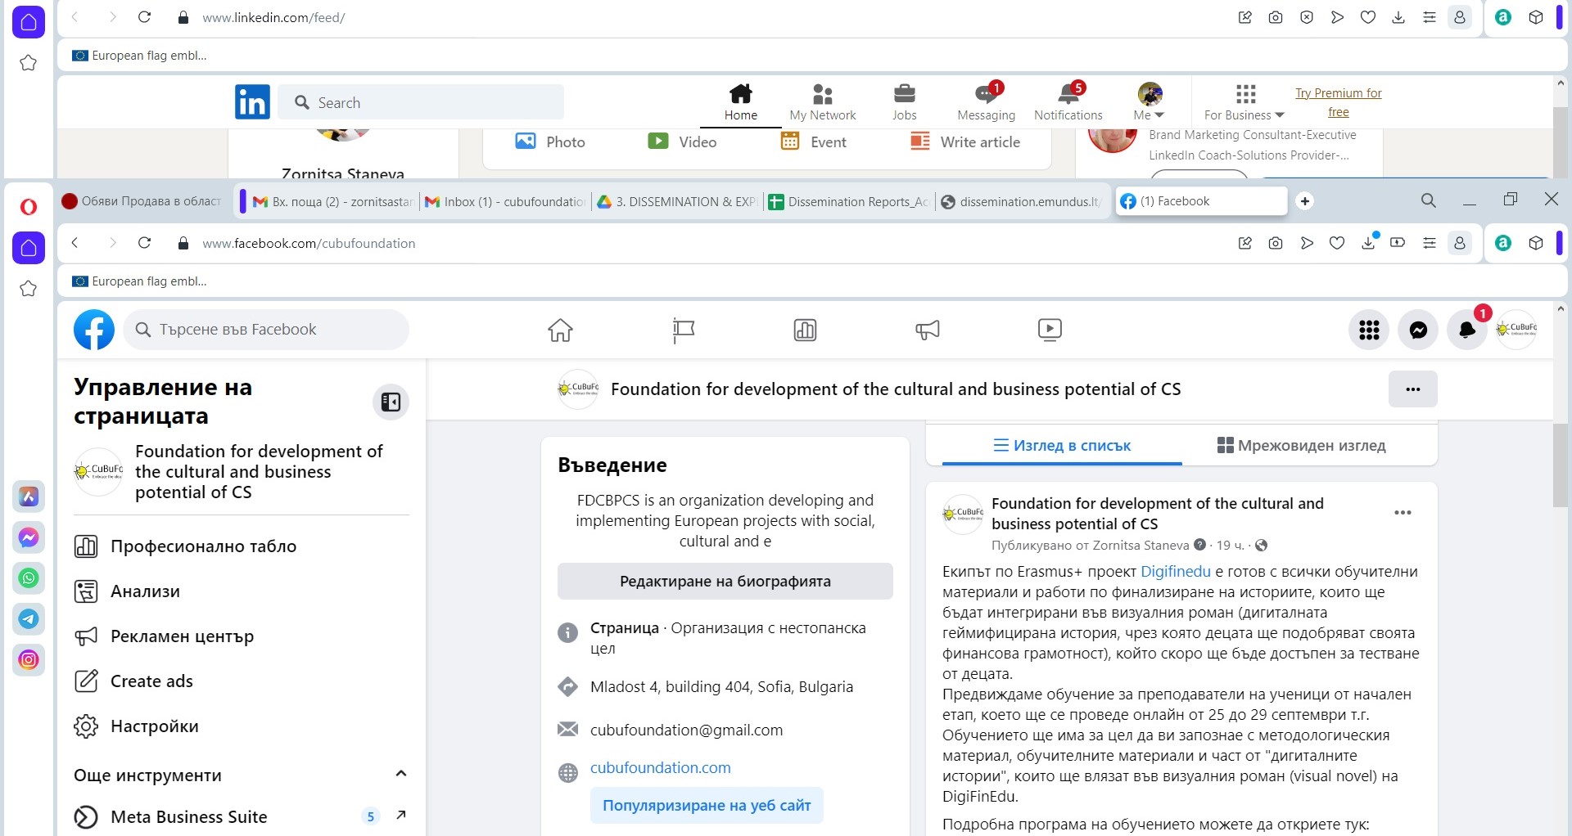Add a Video to LinkedIn post

(x=681, y=142)
